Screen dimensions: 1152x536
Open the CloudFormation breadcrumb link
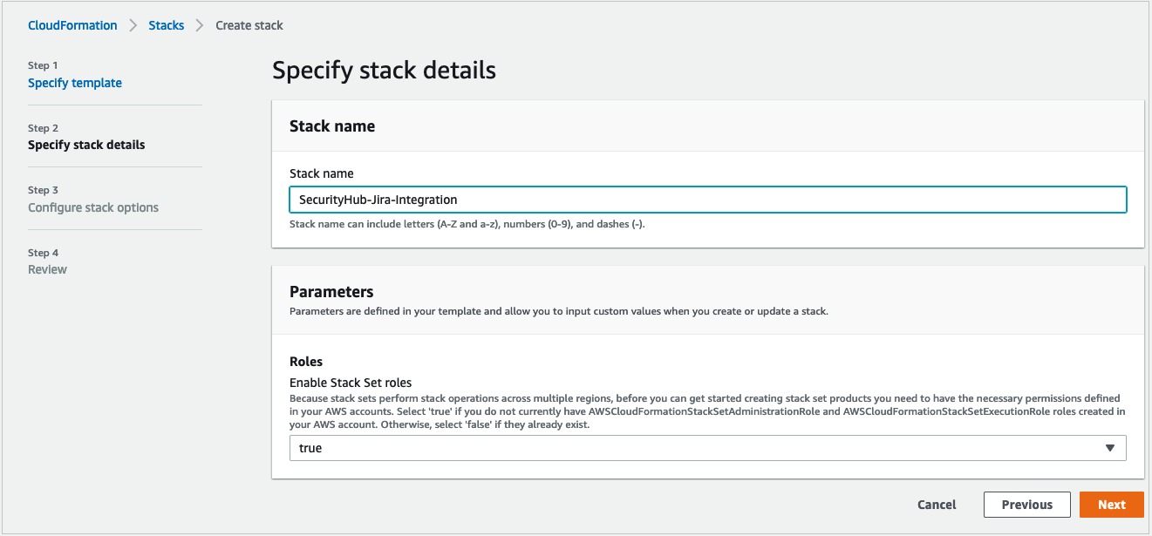click(x=72, y=25)
